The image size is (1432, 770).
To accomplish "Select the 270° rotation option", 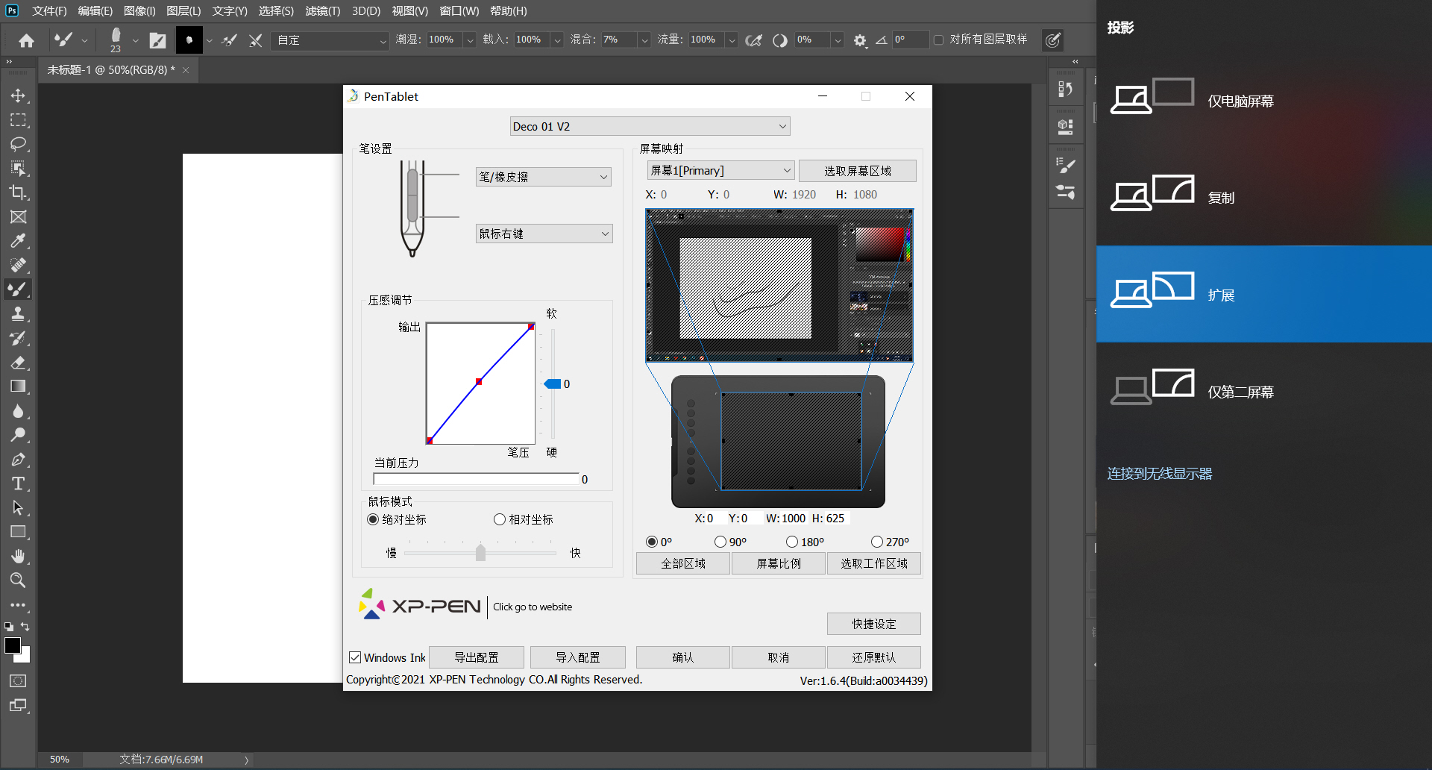I will pos(877,542).
